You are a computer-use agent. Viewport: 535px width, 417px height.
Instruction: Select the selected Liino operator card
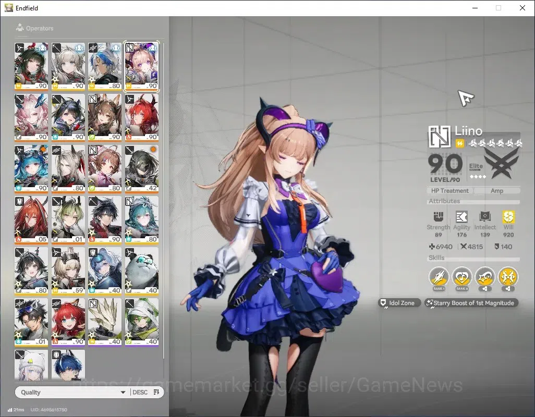click(142, 67)
